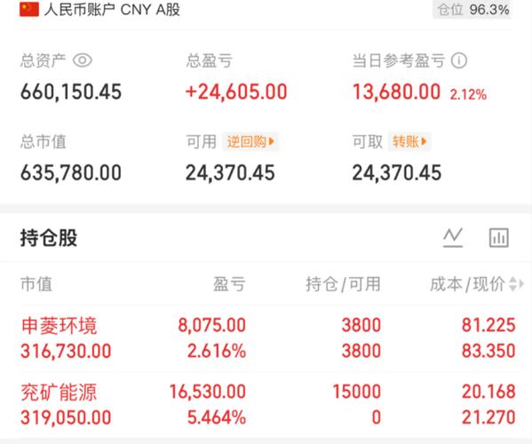The width and height of the screenshot is (532, 444).
Task: Select 人民币账户 CNY A股 account title
Action: (112, 10)
